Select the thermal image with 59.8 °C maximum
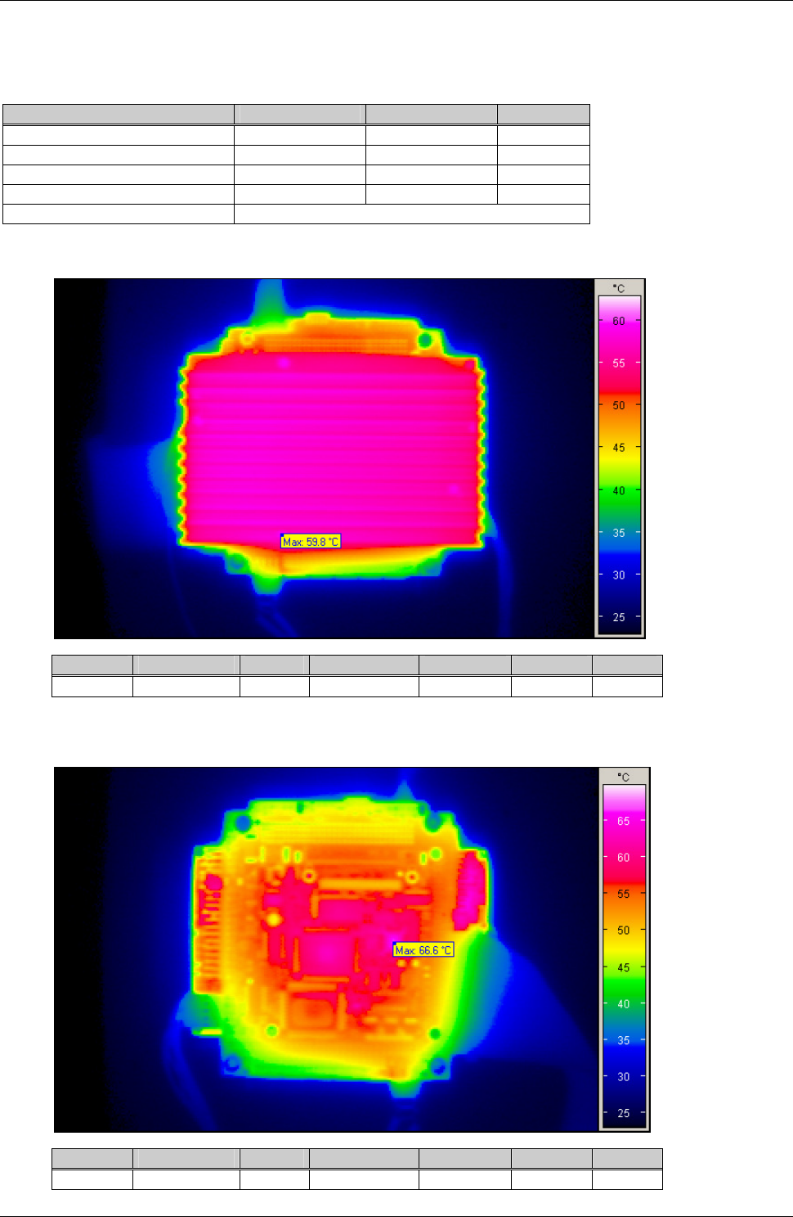Screen dimensions: 793x1217 [x=325, y=458]
